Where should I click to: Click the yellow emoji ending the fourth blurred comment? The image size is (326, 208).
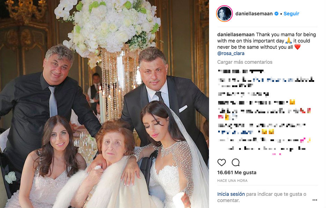pyautogui.click(x=292, y=102)
